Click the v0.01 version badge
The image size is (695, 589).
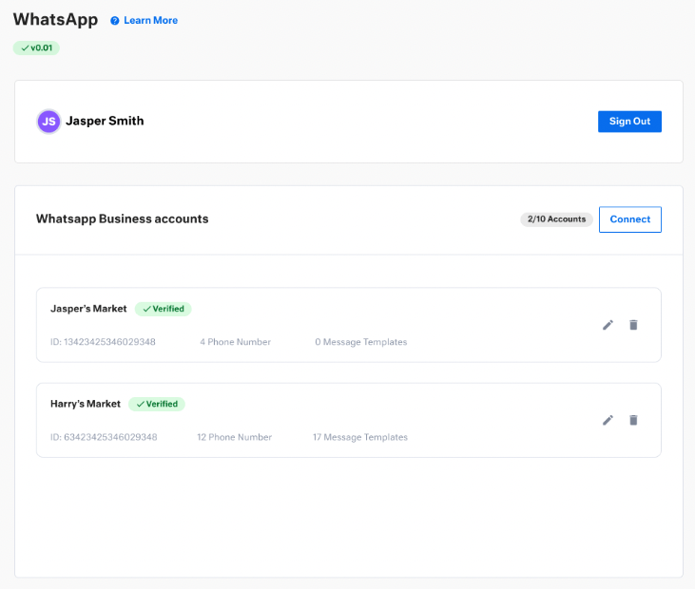[x=36, y=47]
